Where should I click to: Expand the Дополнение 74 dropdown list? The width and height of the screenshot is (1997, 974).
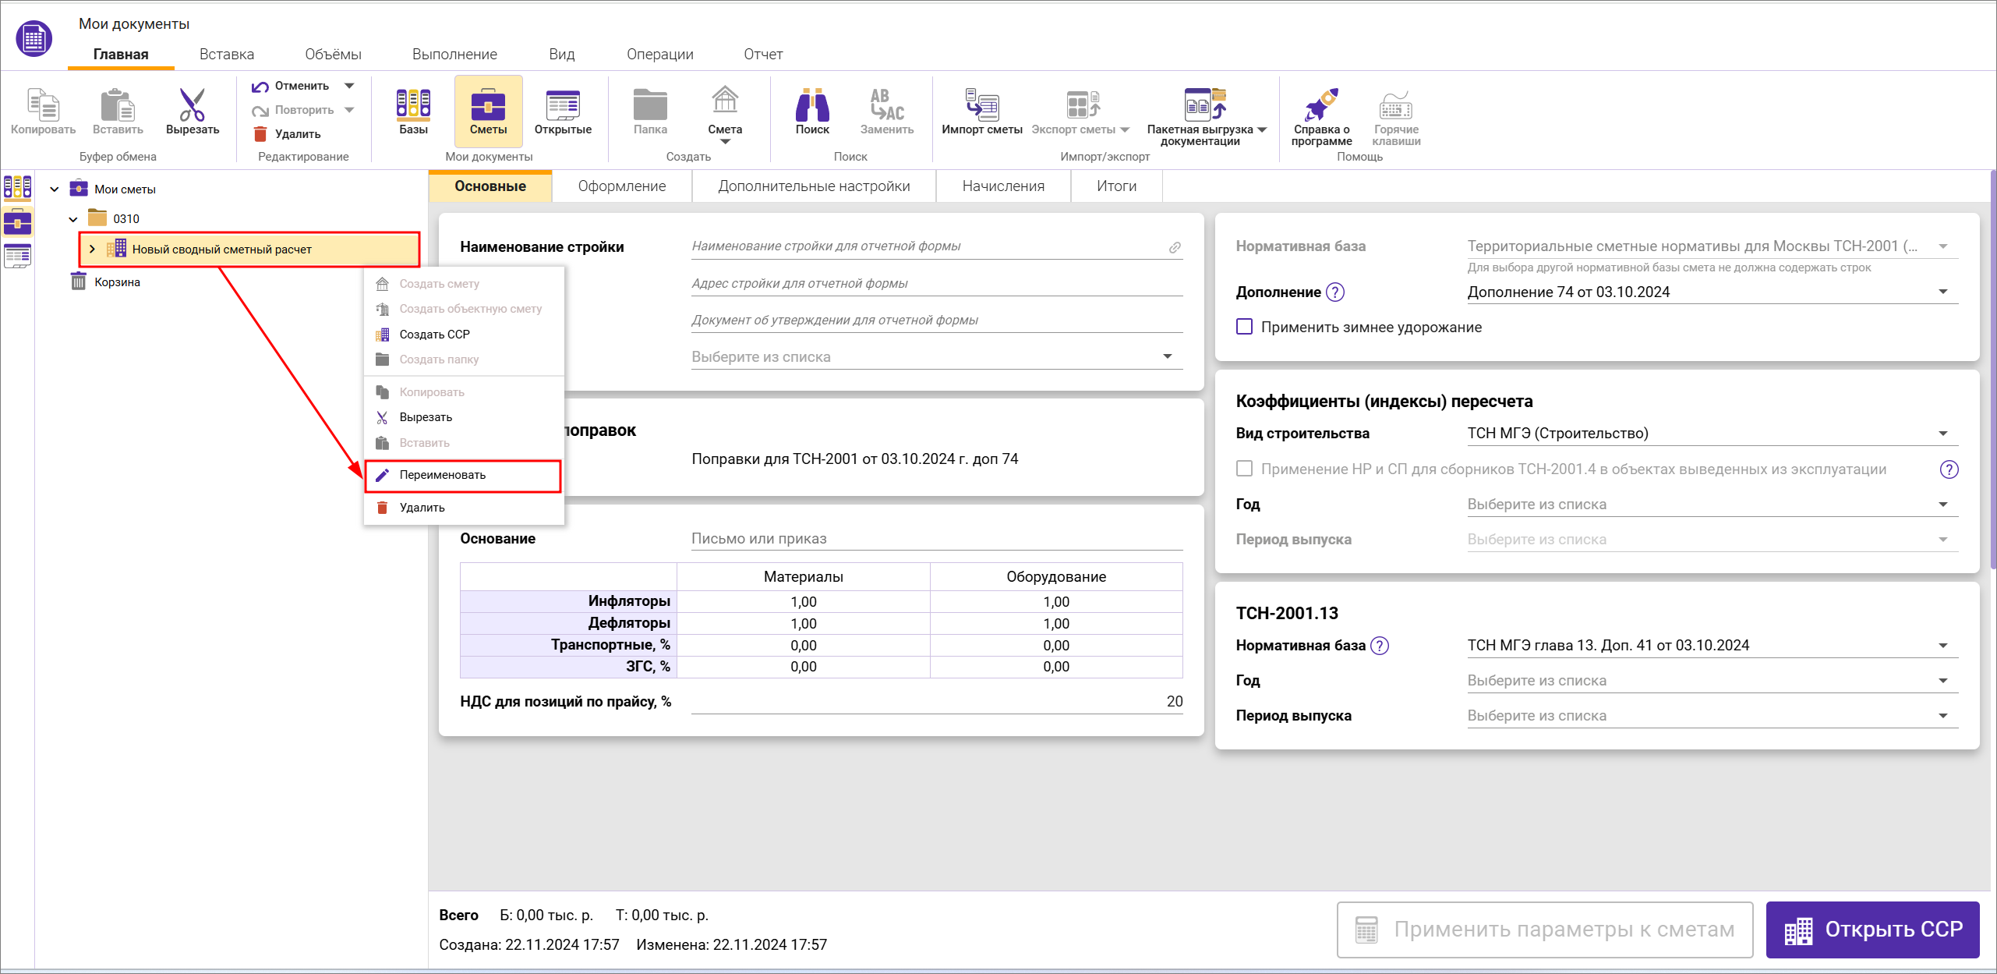1942,292
